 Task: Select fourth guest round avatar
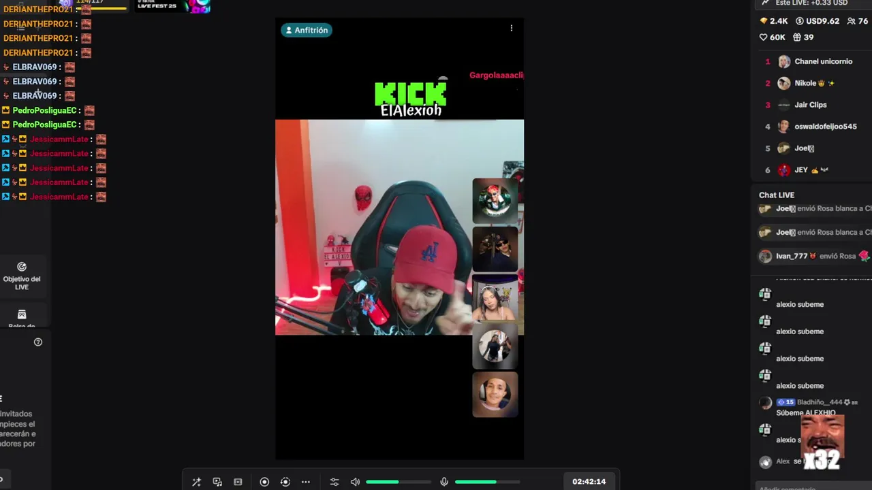495,346
